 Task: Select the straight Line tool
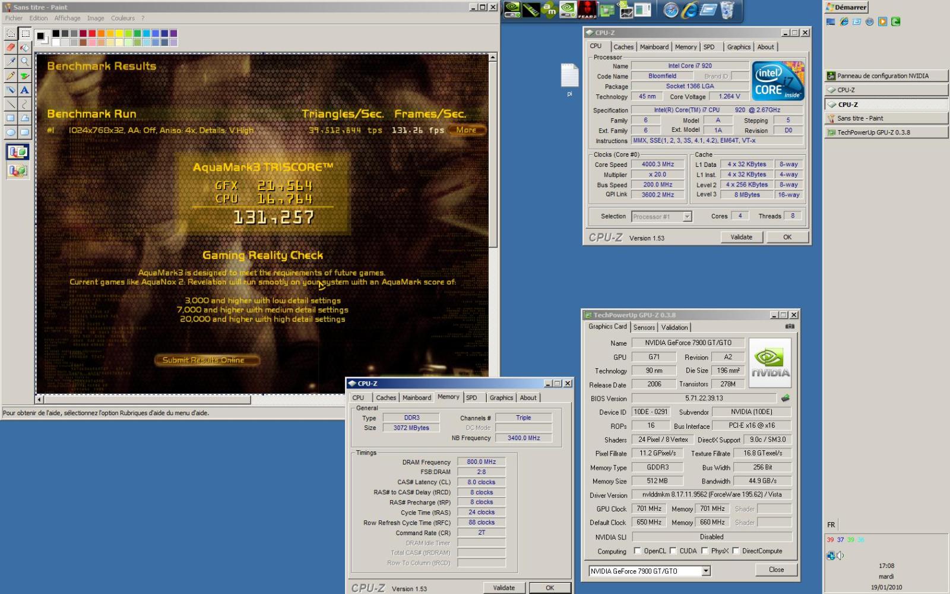[11, 104]
